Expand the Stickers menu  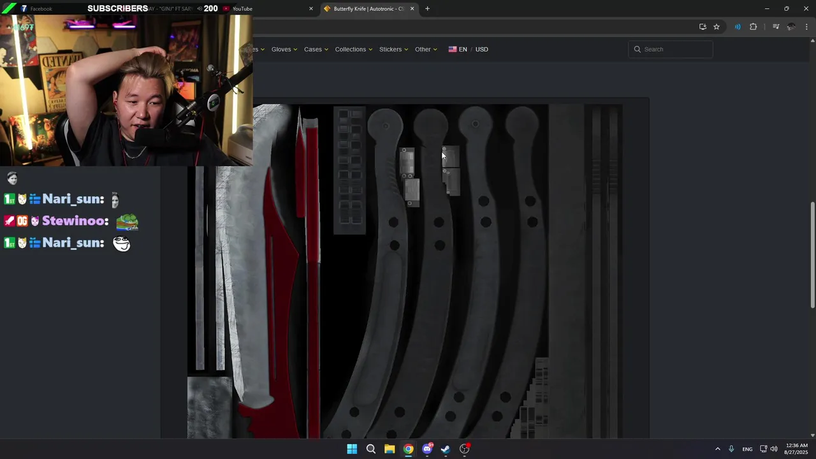394,49
